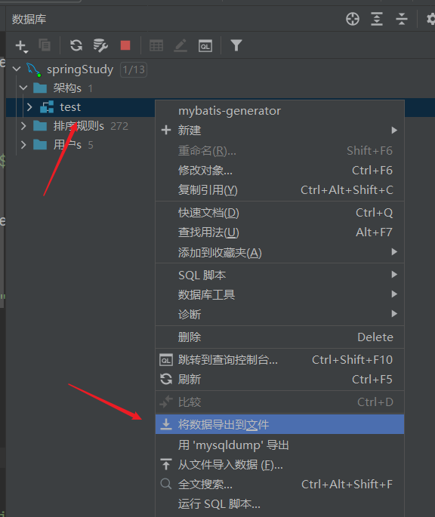Viewport: 435px width, 517px height.
Task: Select 删除 menu entry
Action: [x=279, y=337]
